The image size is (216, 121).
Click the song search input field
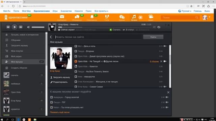point(98,37)
